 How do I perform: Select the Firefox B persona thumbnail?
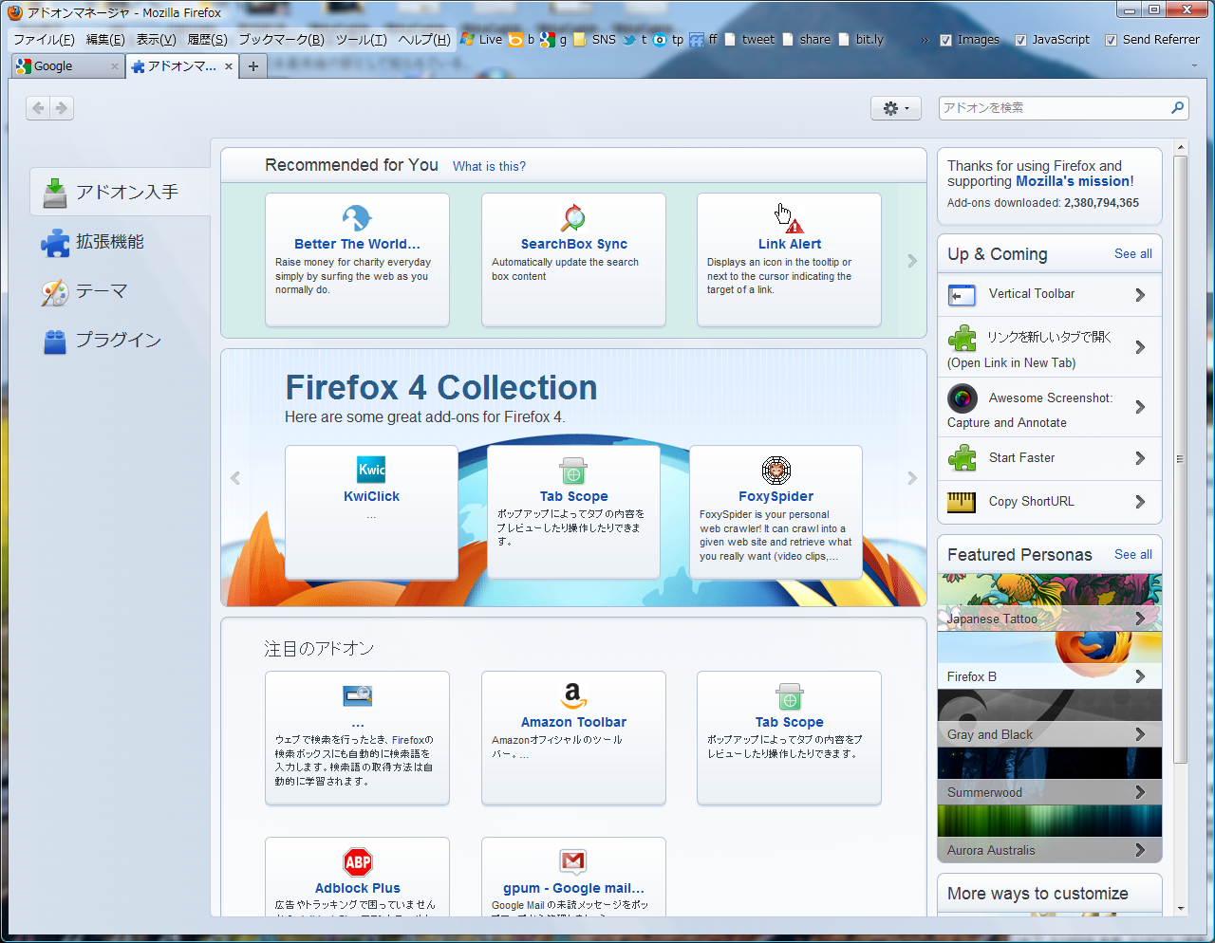[x=1050, y=660]
